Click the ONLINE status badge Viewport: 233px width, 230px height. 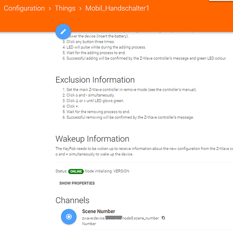pos(76,171)
